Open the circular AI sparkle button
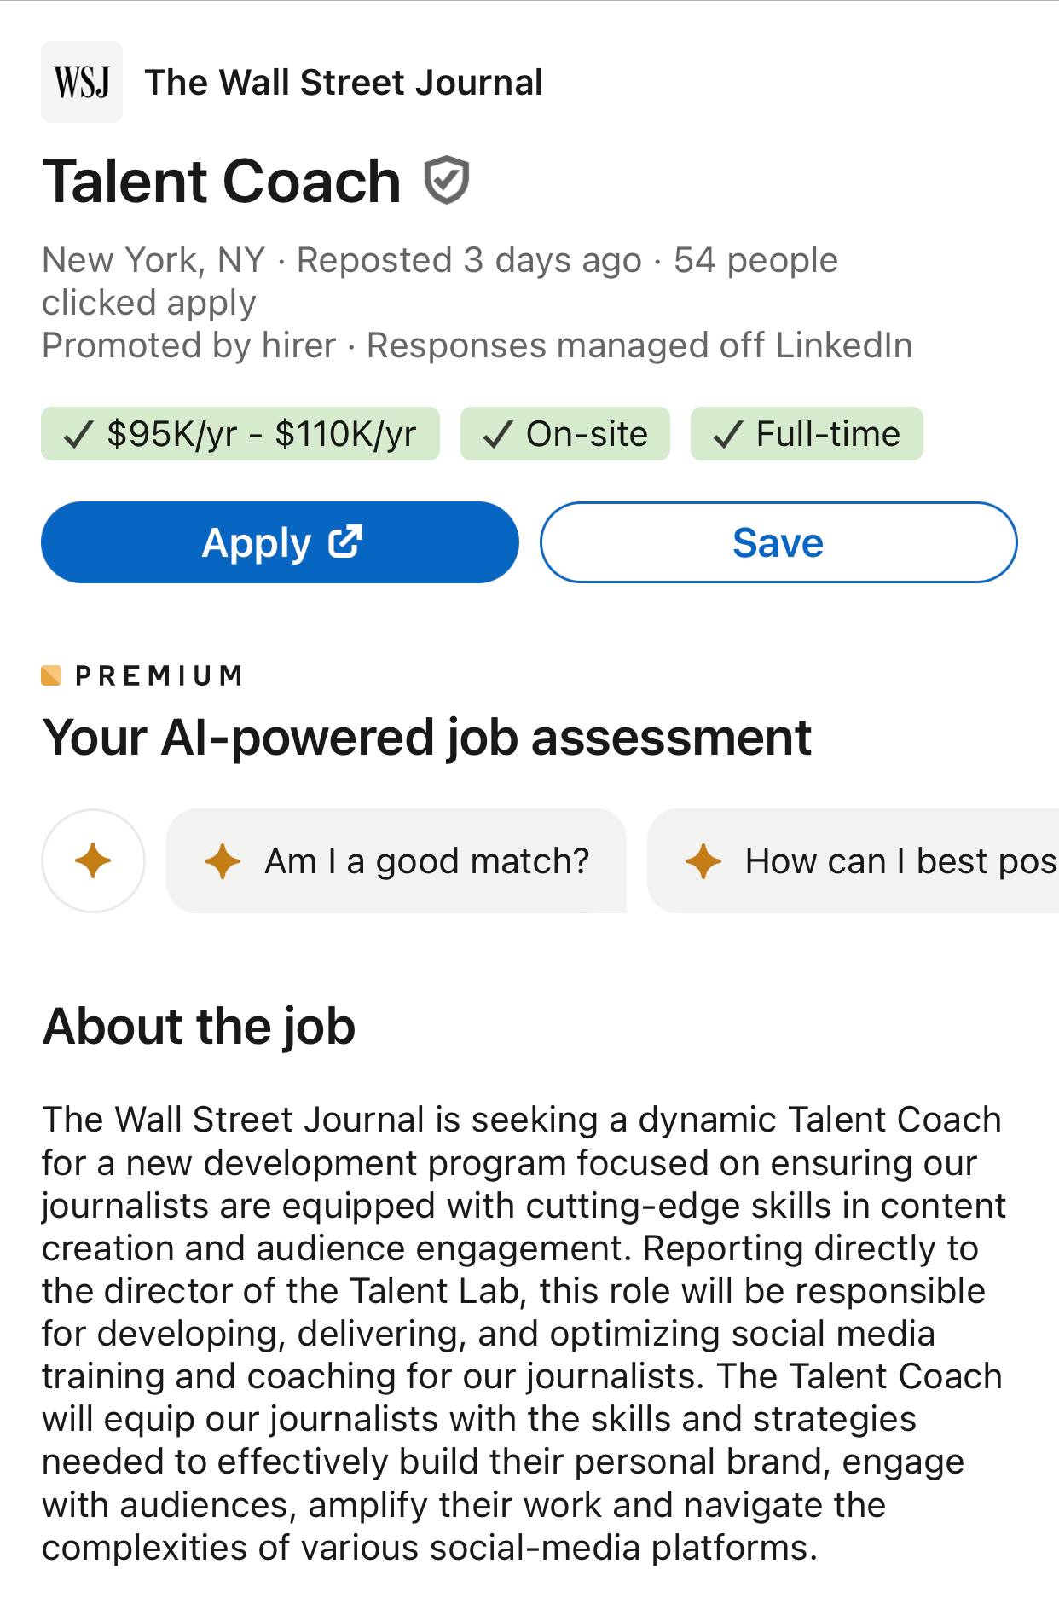Image resolution: width=1059 pixels, height=1604 pixels. tap(93, 860)
